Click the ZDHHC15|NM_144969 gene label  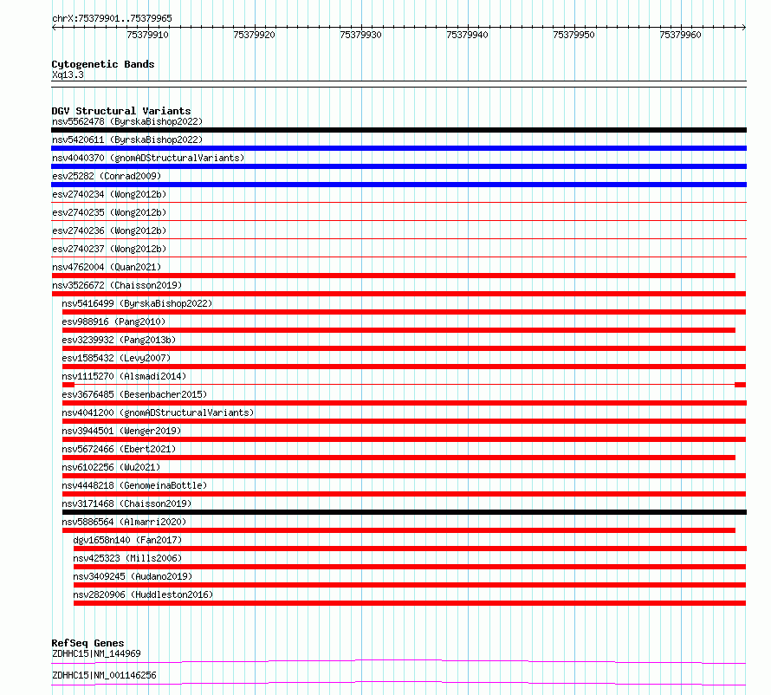[x=96, y=653]
